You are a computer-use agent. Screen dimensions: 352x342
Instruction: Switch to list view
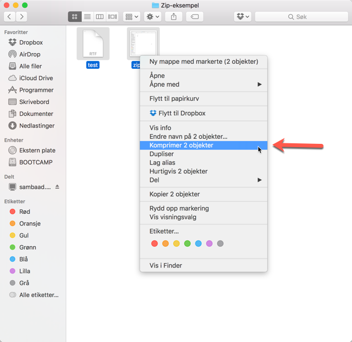[87, 17]
